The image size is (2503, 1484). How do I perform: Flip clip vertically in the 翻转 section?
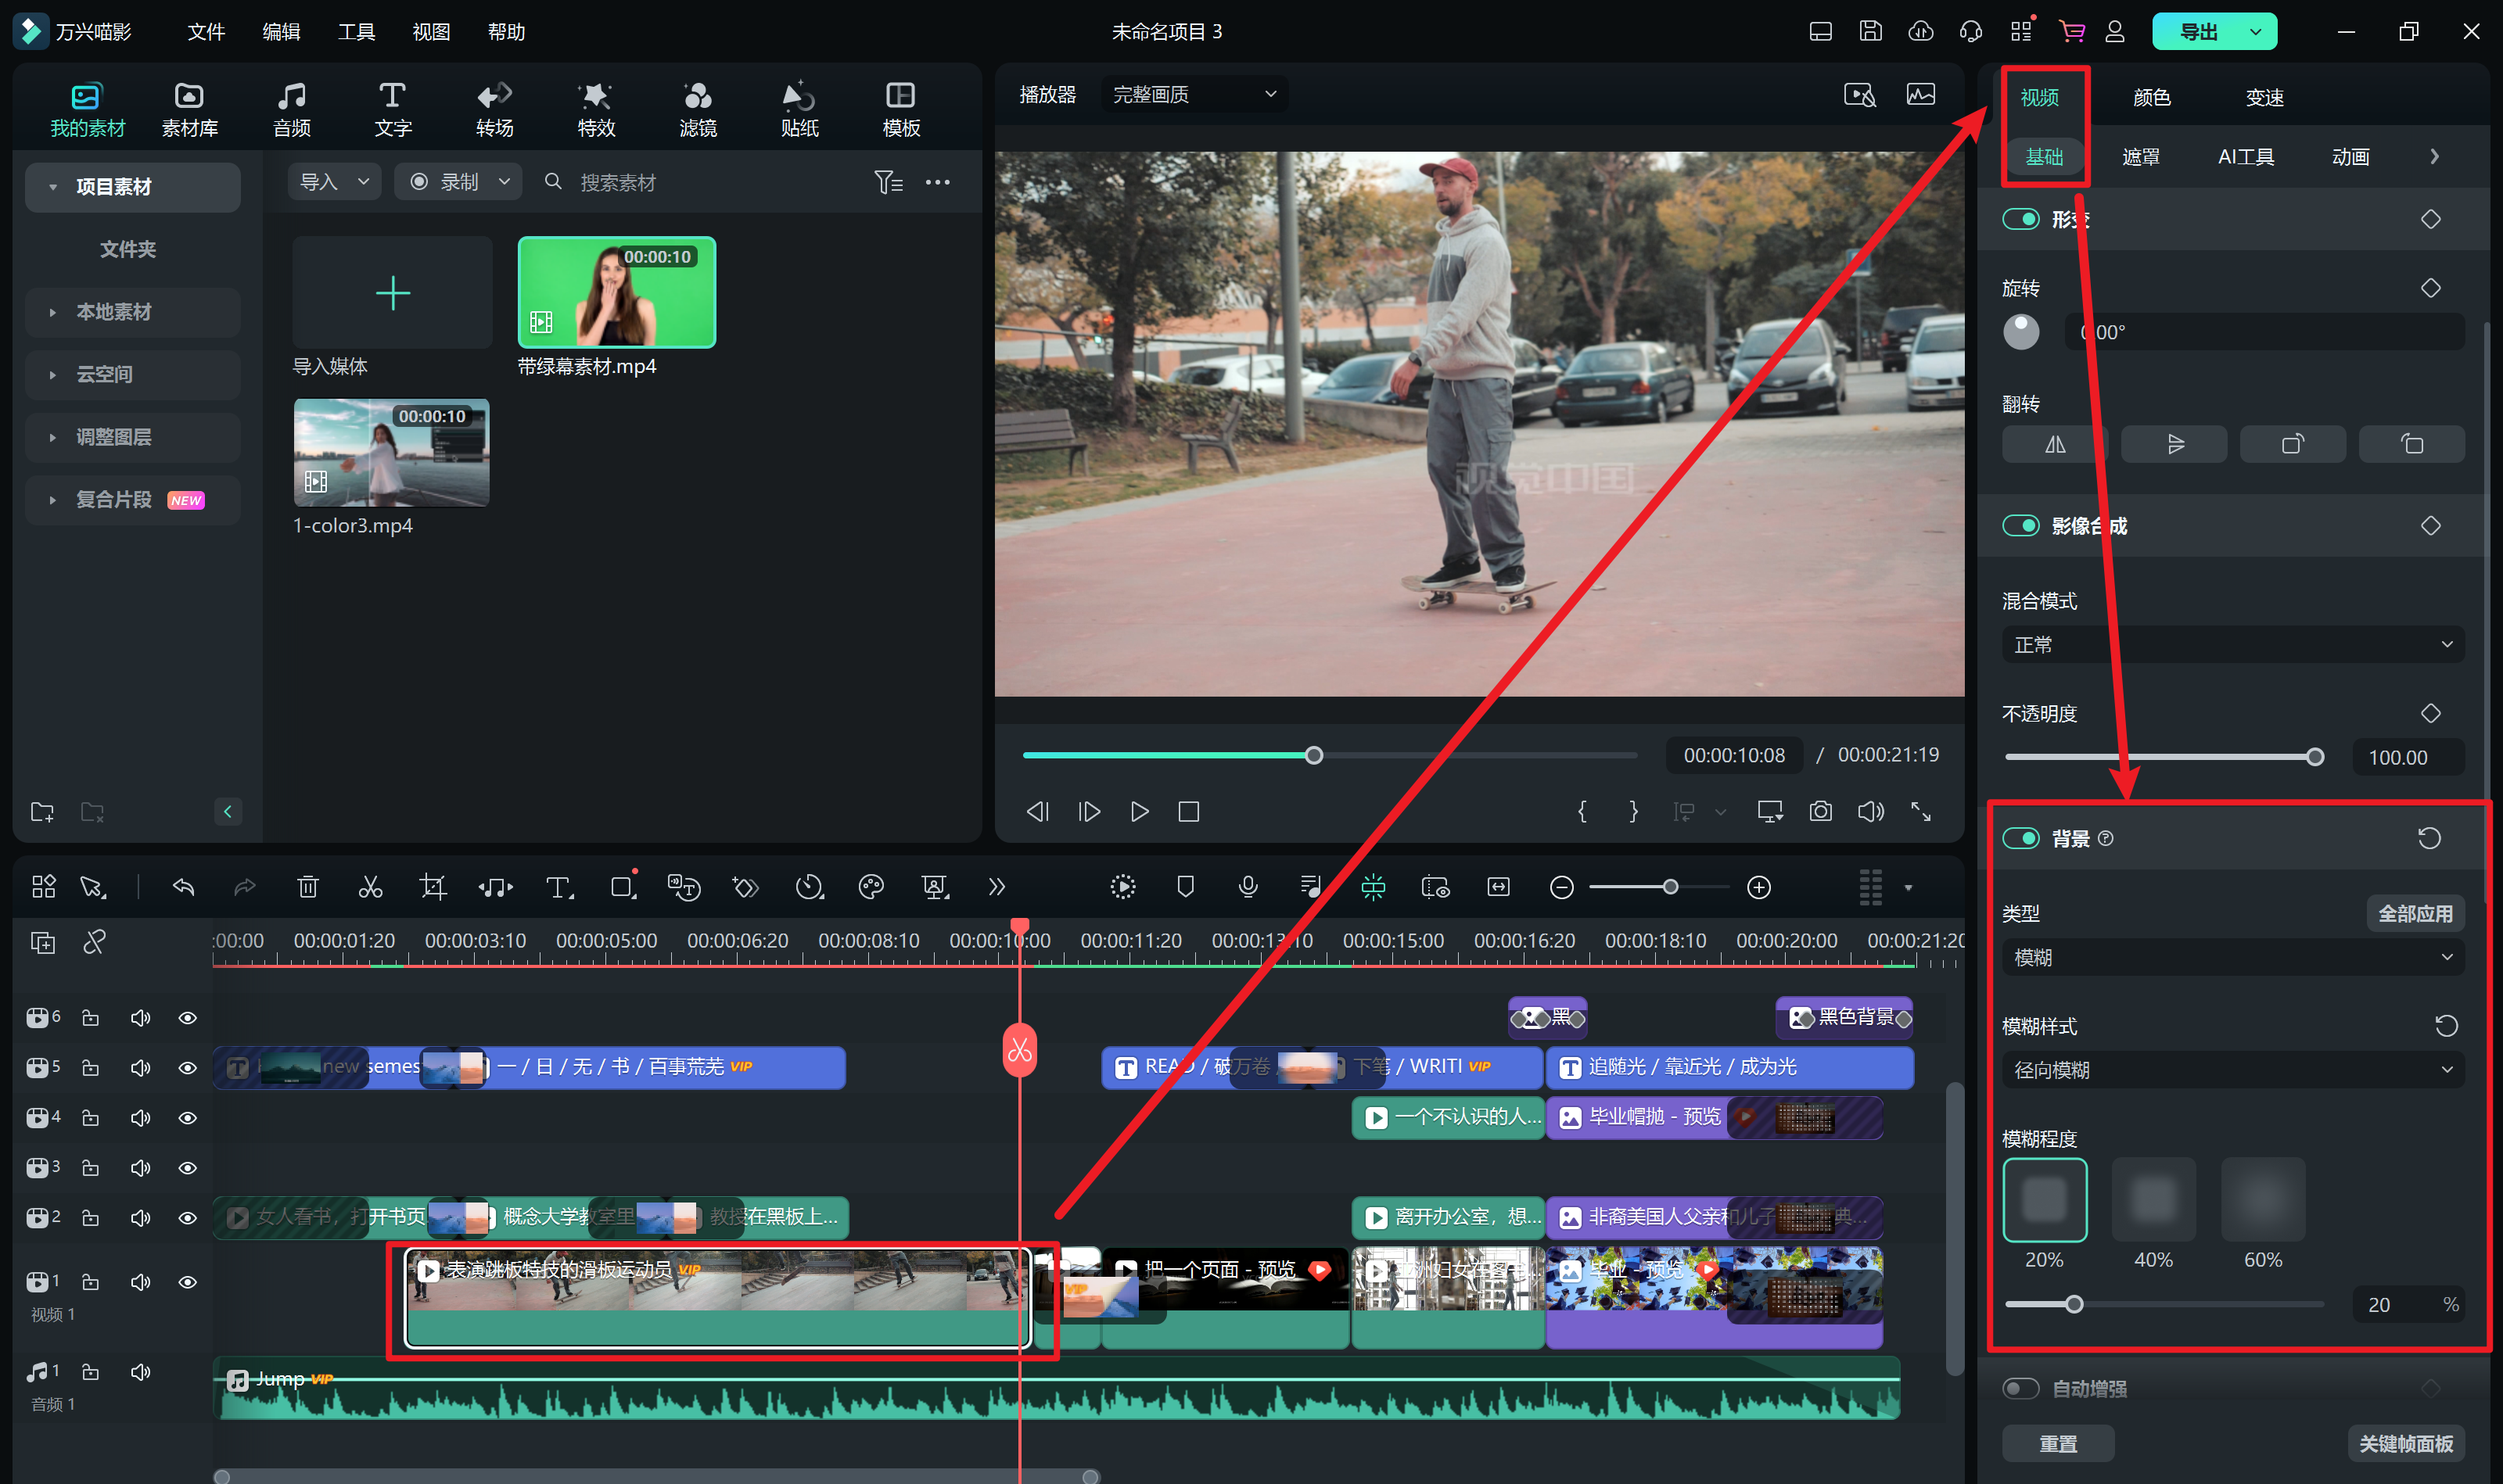coord(2174,444)
